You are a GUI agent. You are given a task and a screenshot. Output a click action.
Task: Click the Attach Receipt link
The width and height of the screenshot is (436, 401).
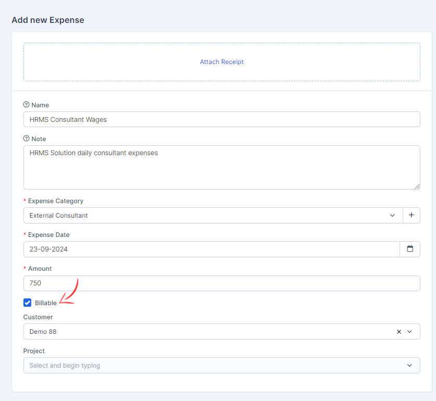click(222, 62)
